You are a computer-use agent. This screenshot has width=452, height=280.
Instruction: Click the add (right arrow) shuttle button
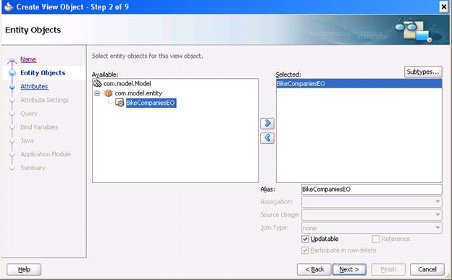(x=267, y=124)
